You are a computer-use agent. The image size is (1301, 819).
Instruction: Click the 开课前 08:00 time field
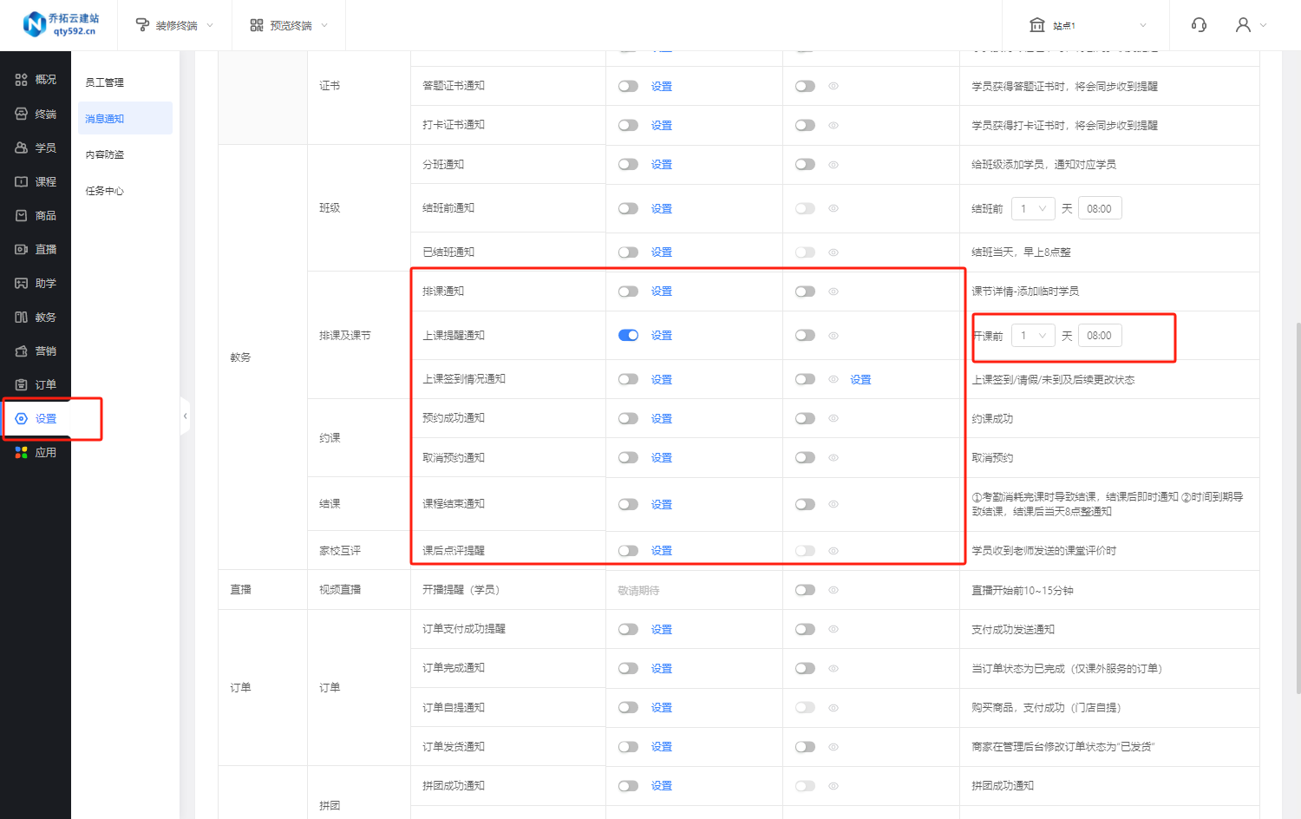click(x=1100, y=335)
